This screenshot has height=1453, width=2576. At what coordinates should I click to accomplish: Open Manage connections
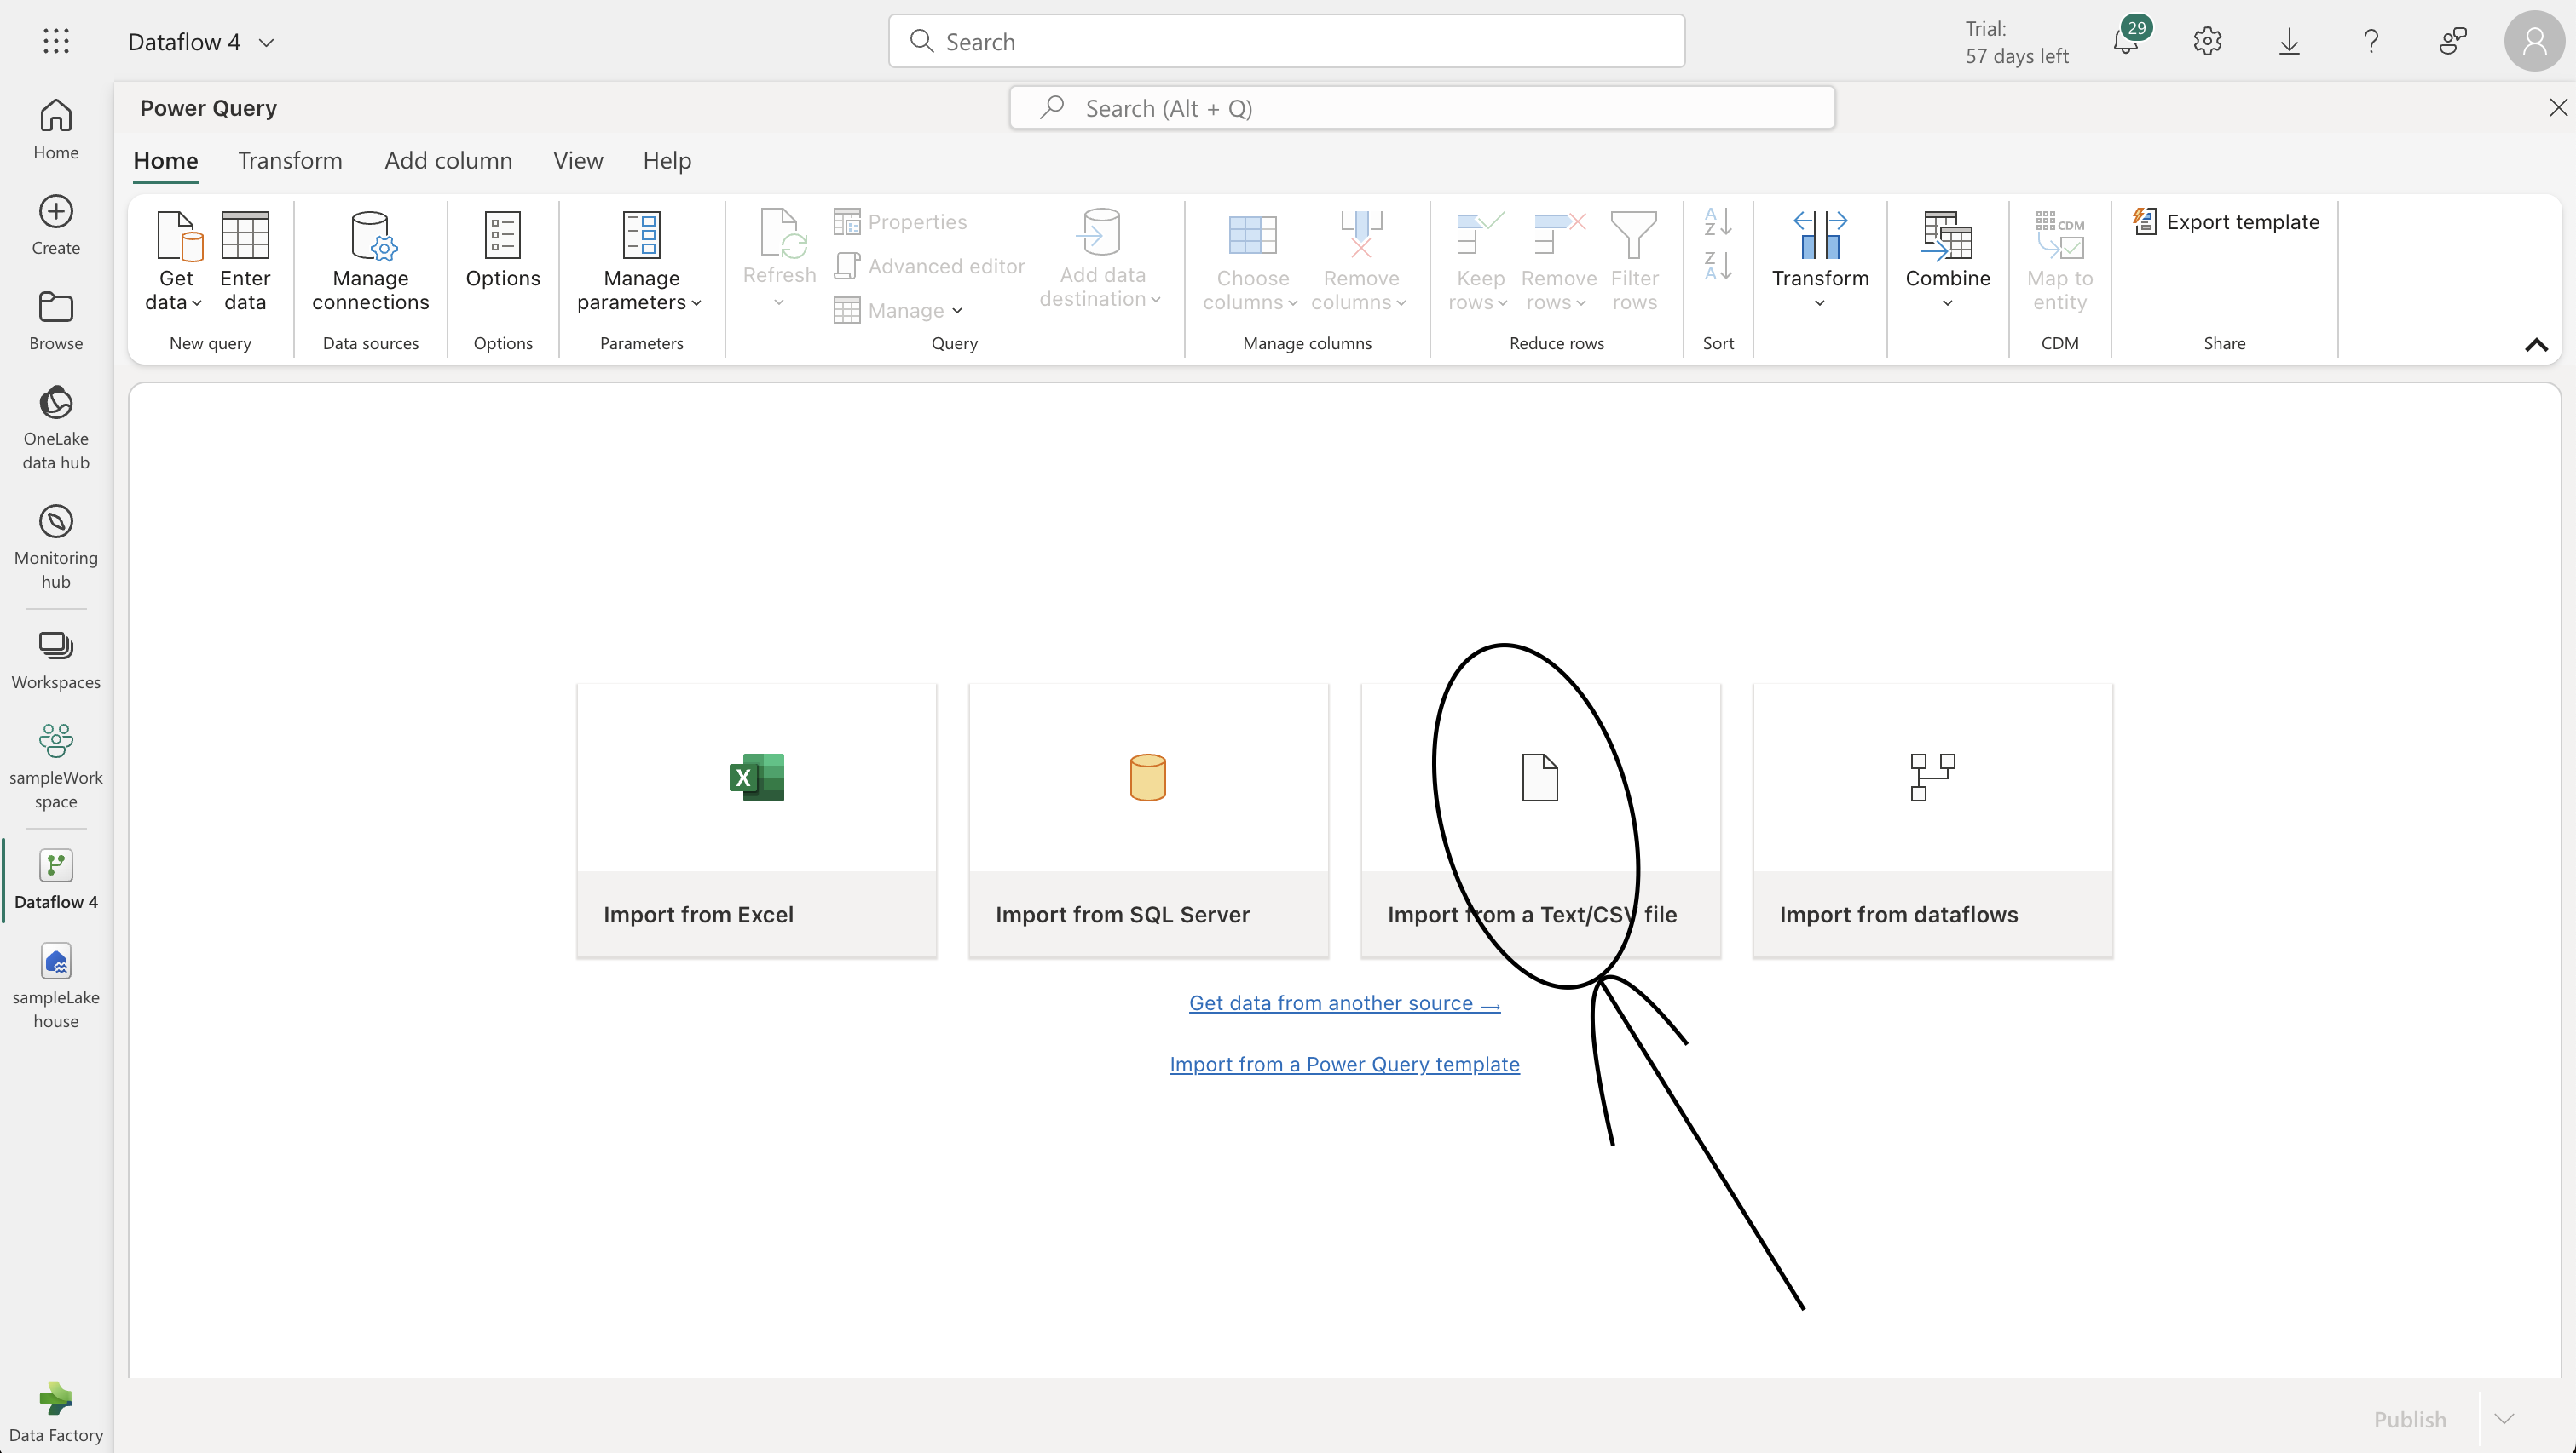[370, 261]
